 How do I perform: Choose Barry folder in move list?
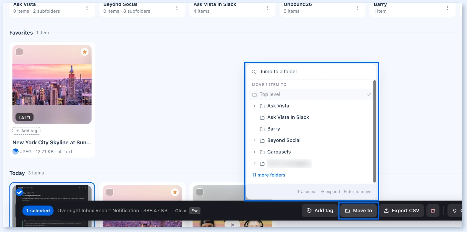(x=311, y=129)
